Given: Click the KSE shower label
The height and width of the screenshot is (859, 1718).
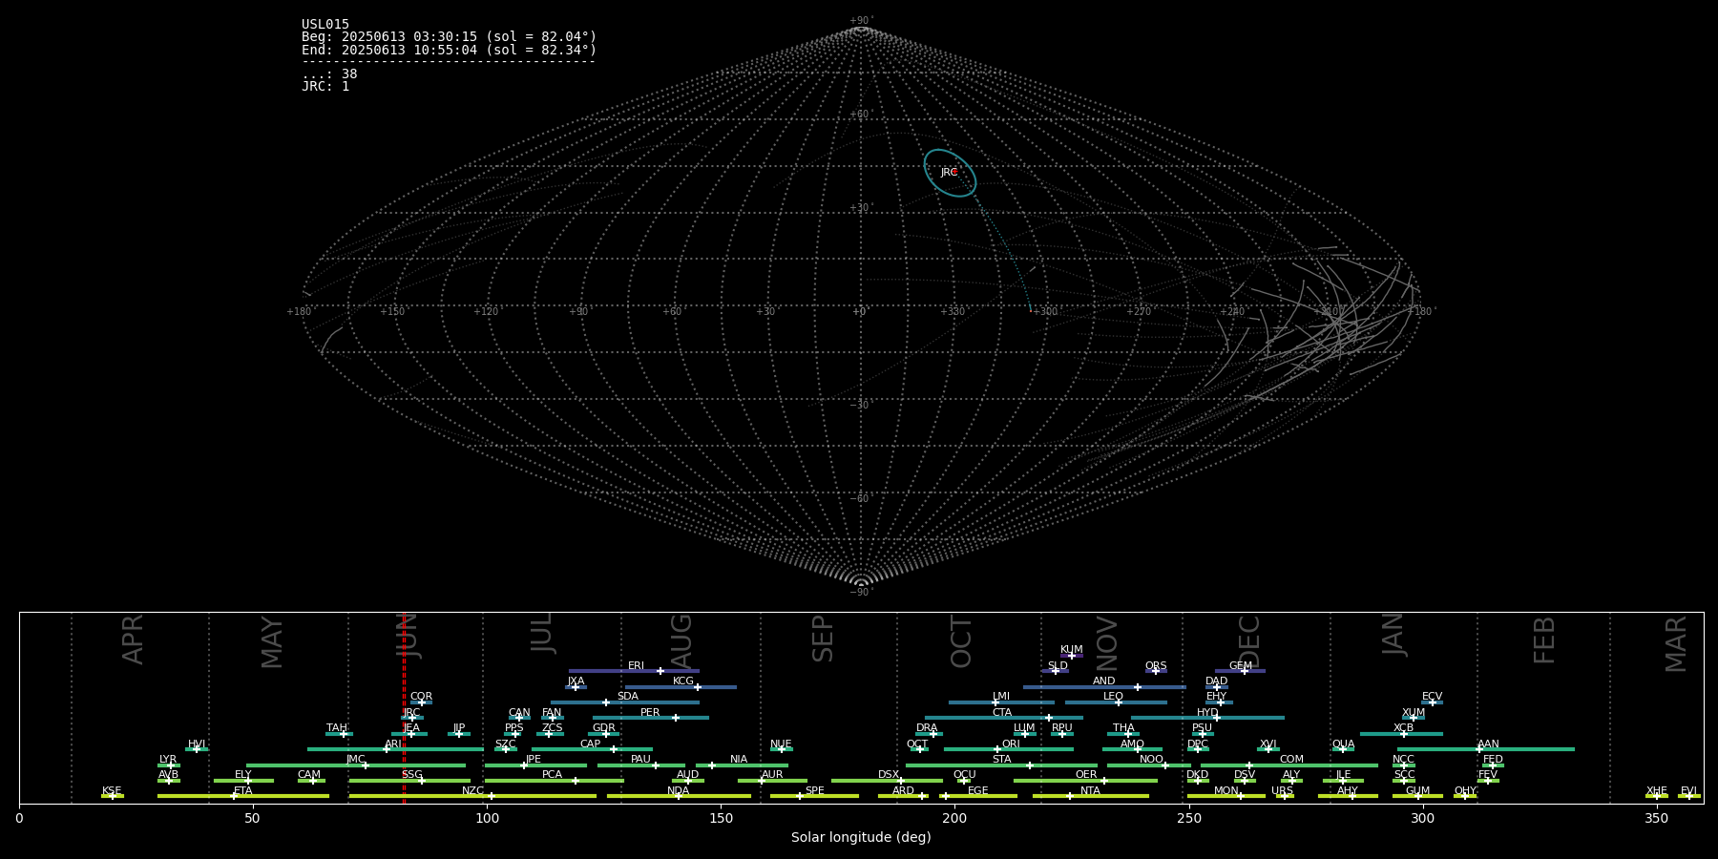Looking at the screenshot, I should (112, 790).
